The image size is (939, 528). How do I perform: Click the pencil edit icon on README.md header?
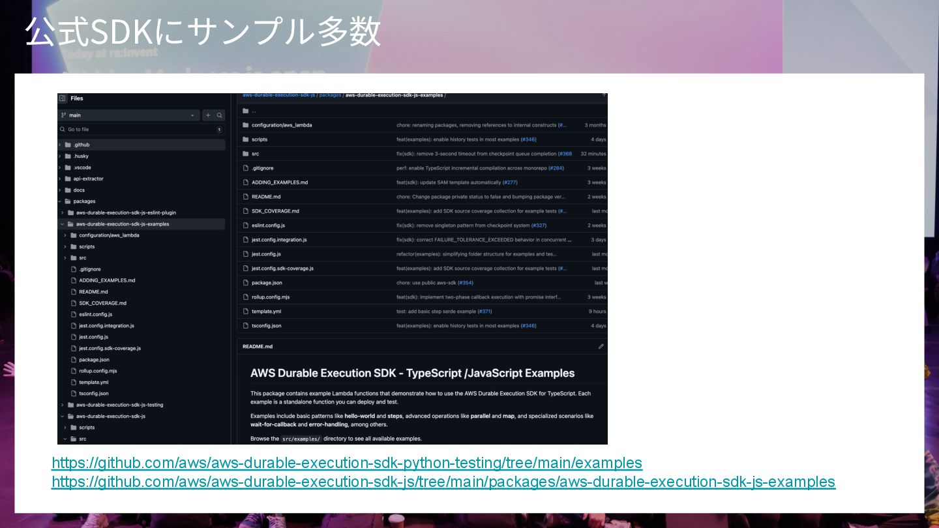click(601, 347)
